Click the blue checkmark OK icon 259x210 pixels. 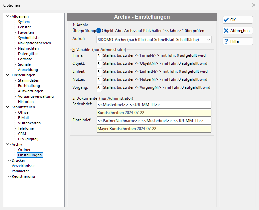pyautogui.click(x=226, y=20)
